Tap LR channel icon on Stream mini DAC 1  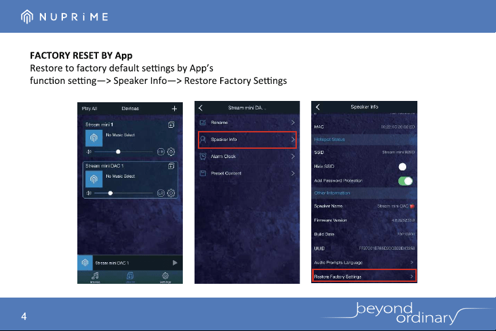coord(161,193)
